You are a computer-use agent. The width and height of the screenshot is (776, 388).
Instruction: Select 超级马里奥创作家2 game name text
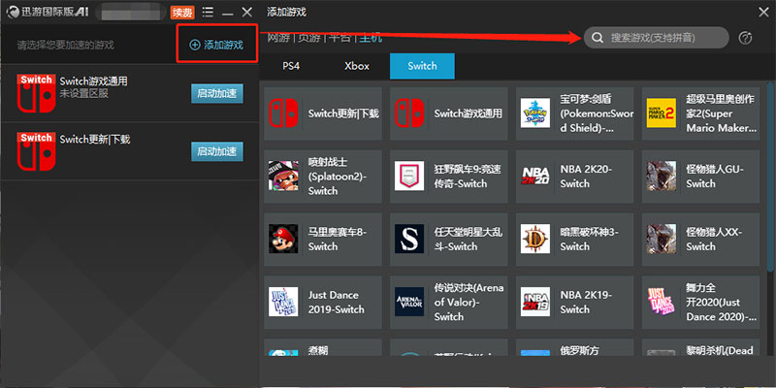click(x=722, y=113)
